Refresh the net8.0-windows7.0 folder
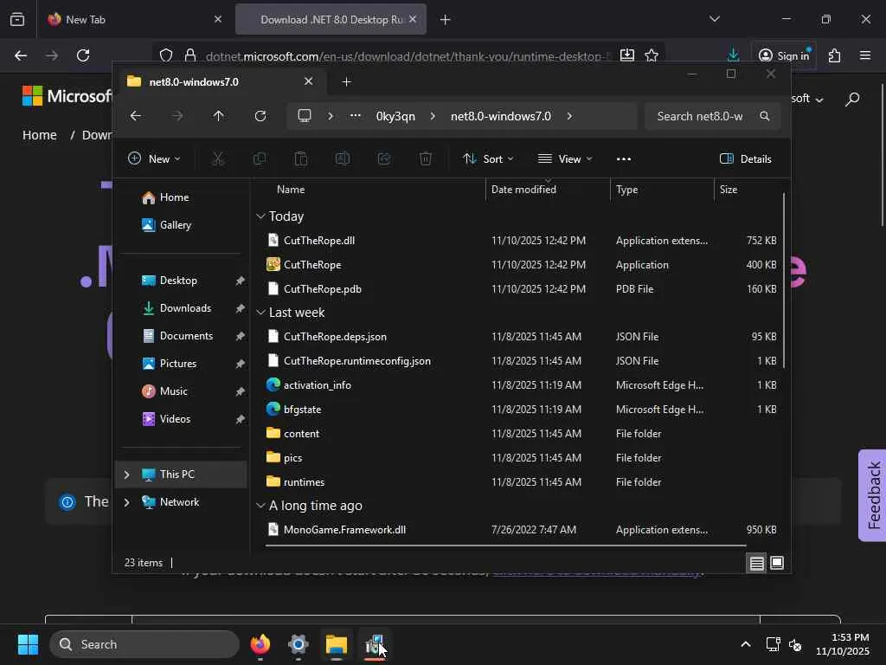This screenshot has height=665, width=886. pyautogui.click(x=260, y=116)
